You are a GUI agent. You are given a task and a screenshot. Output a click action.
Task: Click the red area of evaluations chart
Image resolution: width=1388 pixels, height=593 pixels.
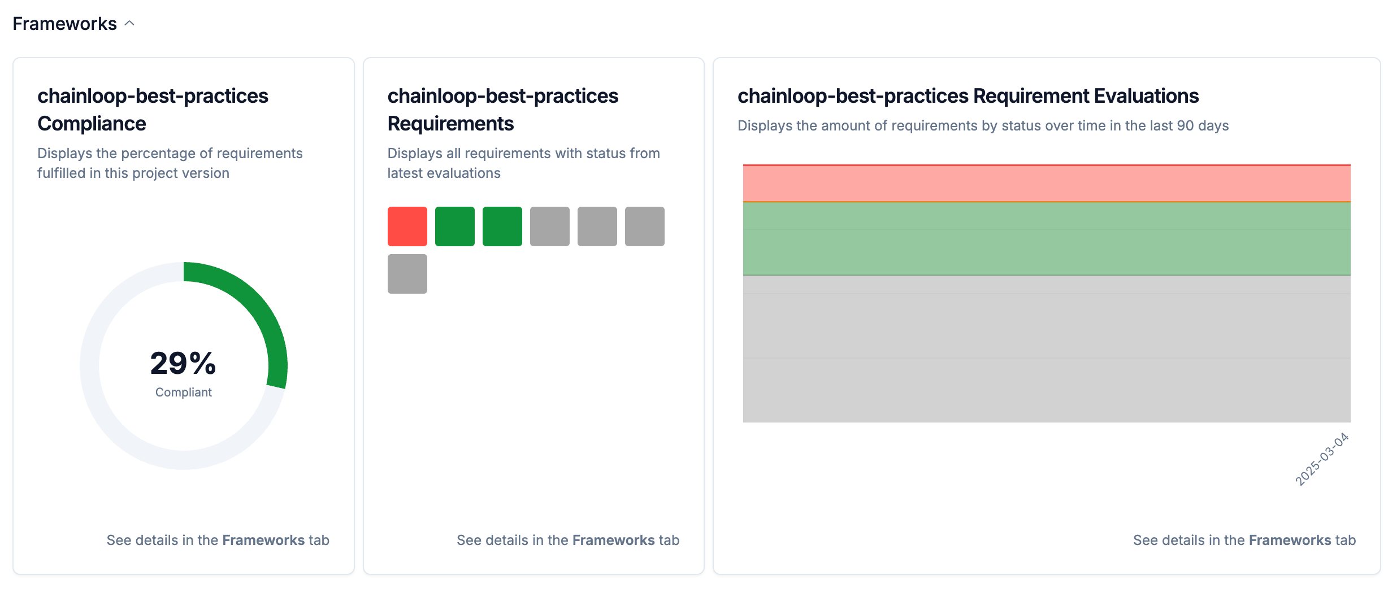pos(1047,183)
